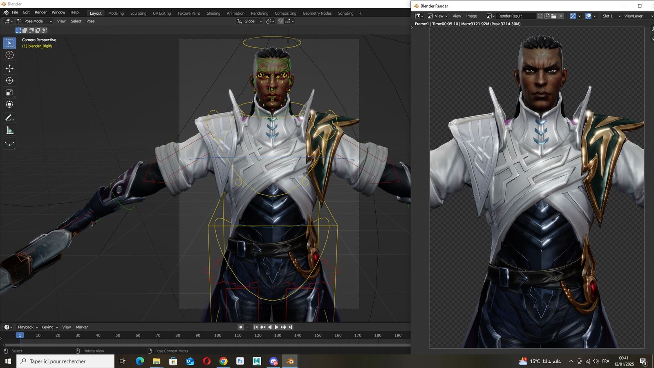This screenshot has height=368, width=654.
Task: Click Render Result image name field
Action: pyautogui.click(x=516, y=16)
